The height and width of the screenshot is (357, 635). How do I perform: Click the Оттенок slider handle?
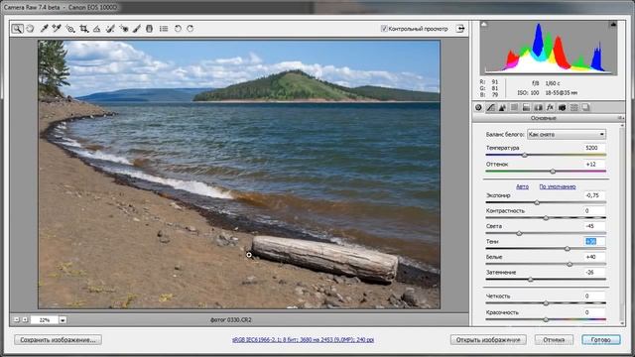point(553,172)
